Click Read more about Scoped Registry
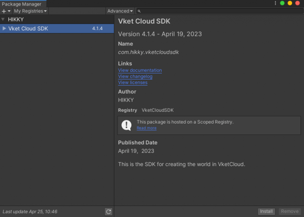The image size is (304, 217). (x=146, y=128)
